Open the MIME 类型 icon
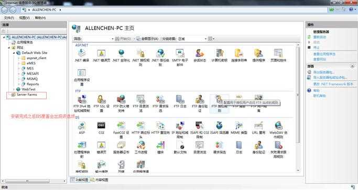 tap(239, 125)
